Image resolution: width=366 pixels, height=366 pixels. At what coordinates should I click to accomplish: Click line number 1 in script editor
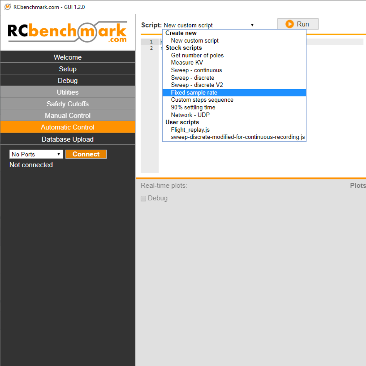coord(151,42)
